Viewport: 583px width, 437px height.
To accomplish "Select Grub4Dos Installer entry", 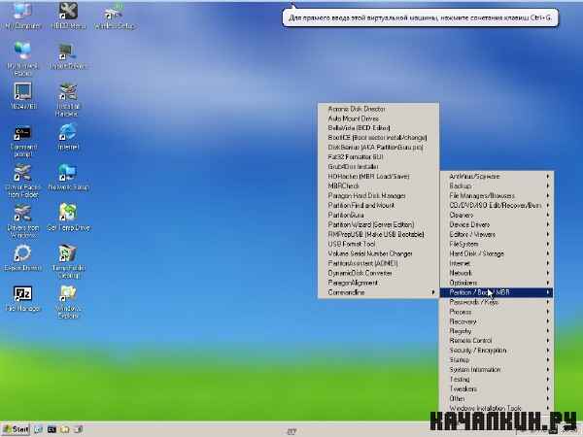I will (x=378, y=166).
